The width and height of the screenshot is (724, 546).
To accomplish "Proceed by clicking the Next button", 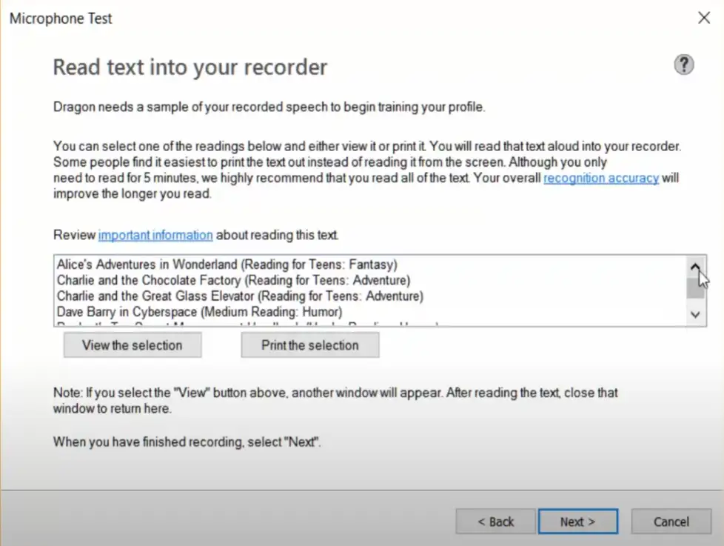I will coord(577,522).
